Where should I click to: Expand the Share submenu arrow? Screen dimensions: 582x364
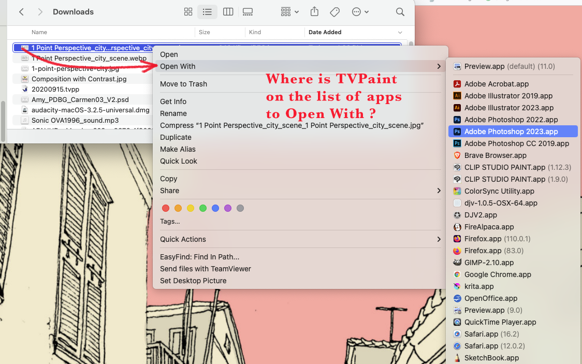[x=439, y=191]
